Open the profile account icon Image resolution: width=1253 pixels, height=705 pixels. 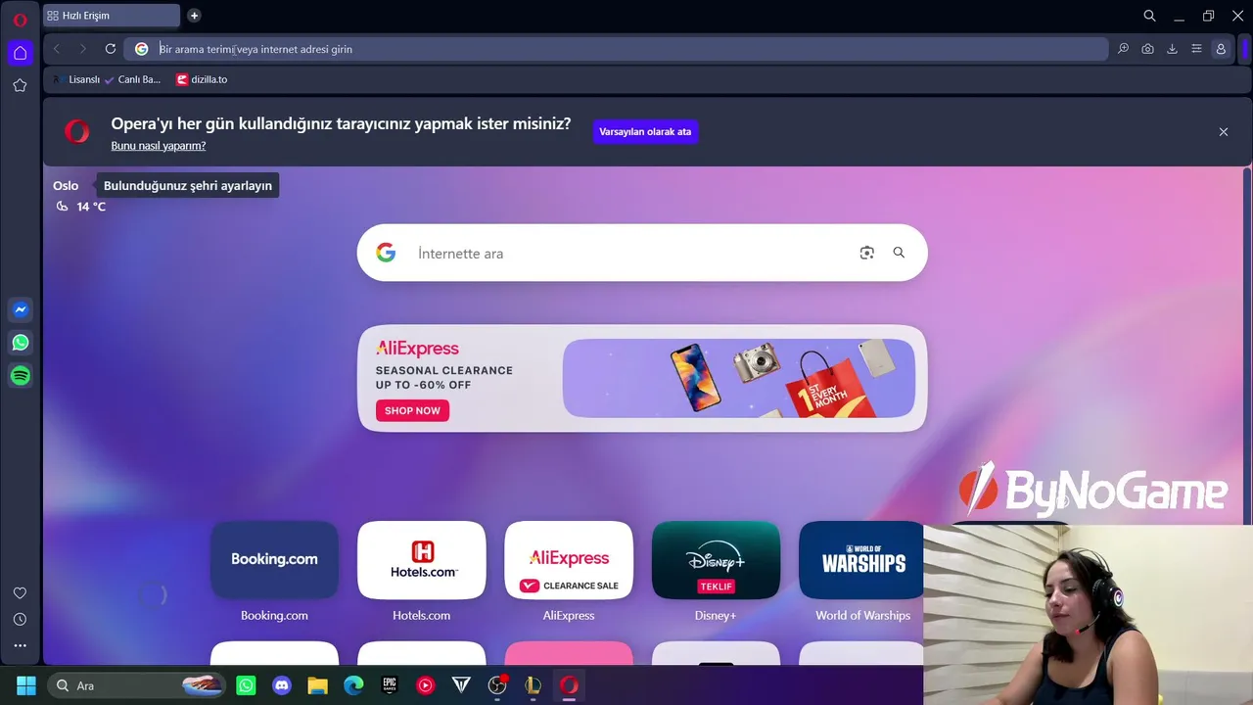[x=1221, y=49]
